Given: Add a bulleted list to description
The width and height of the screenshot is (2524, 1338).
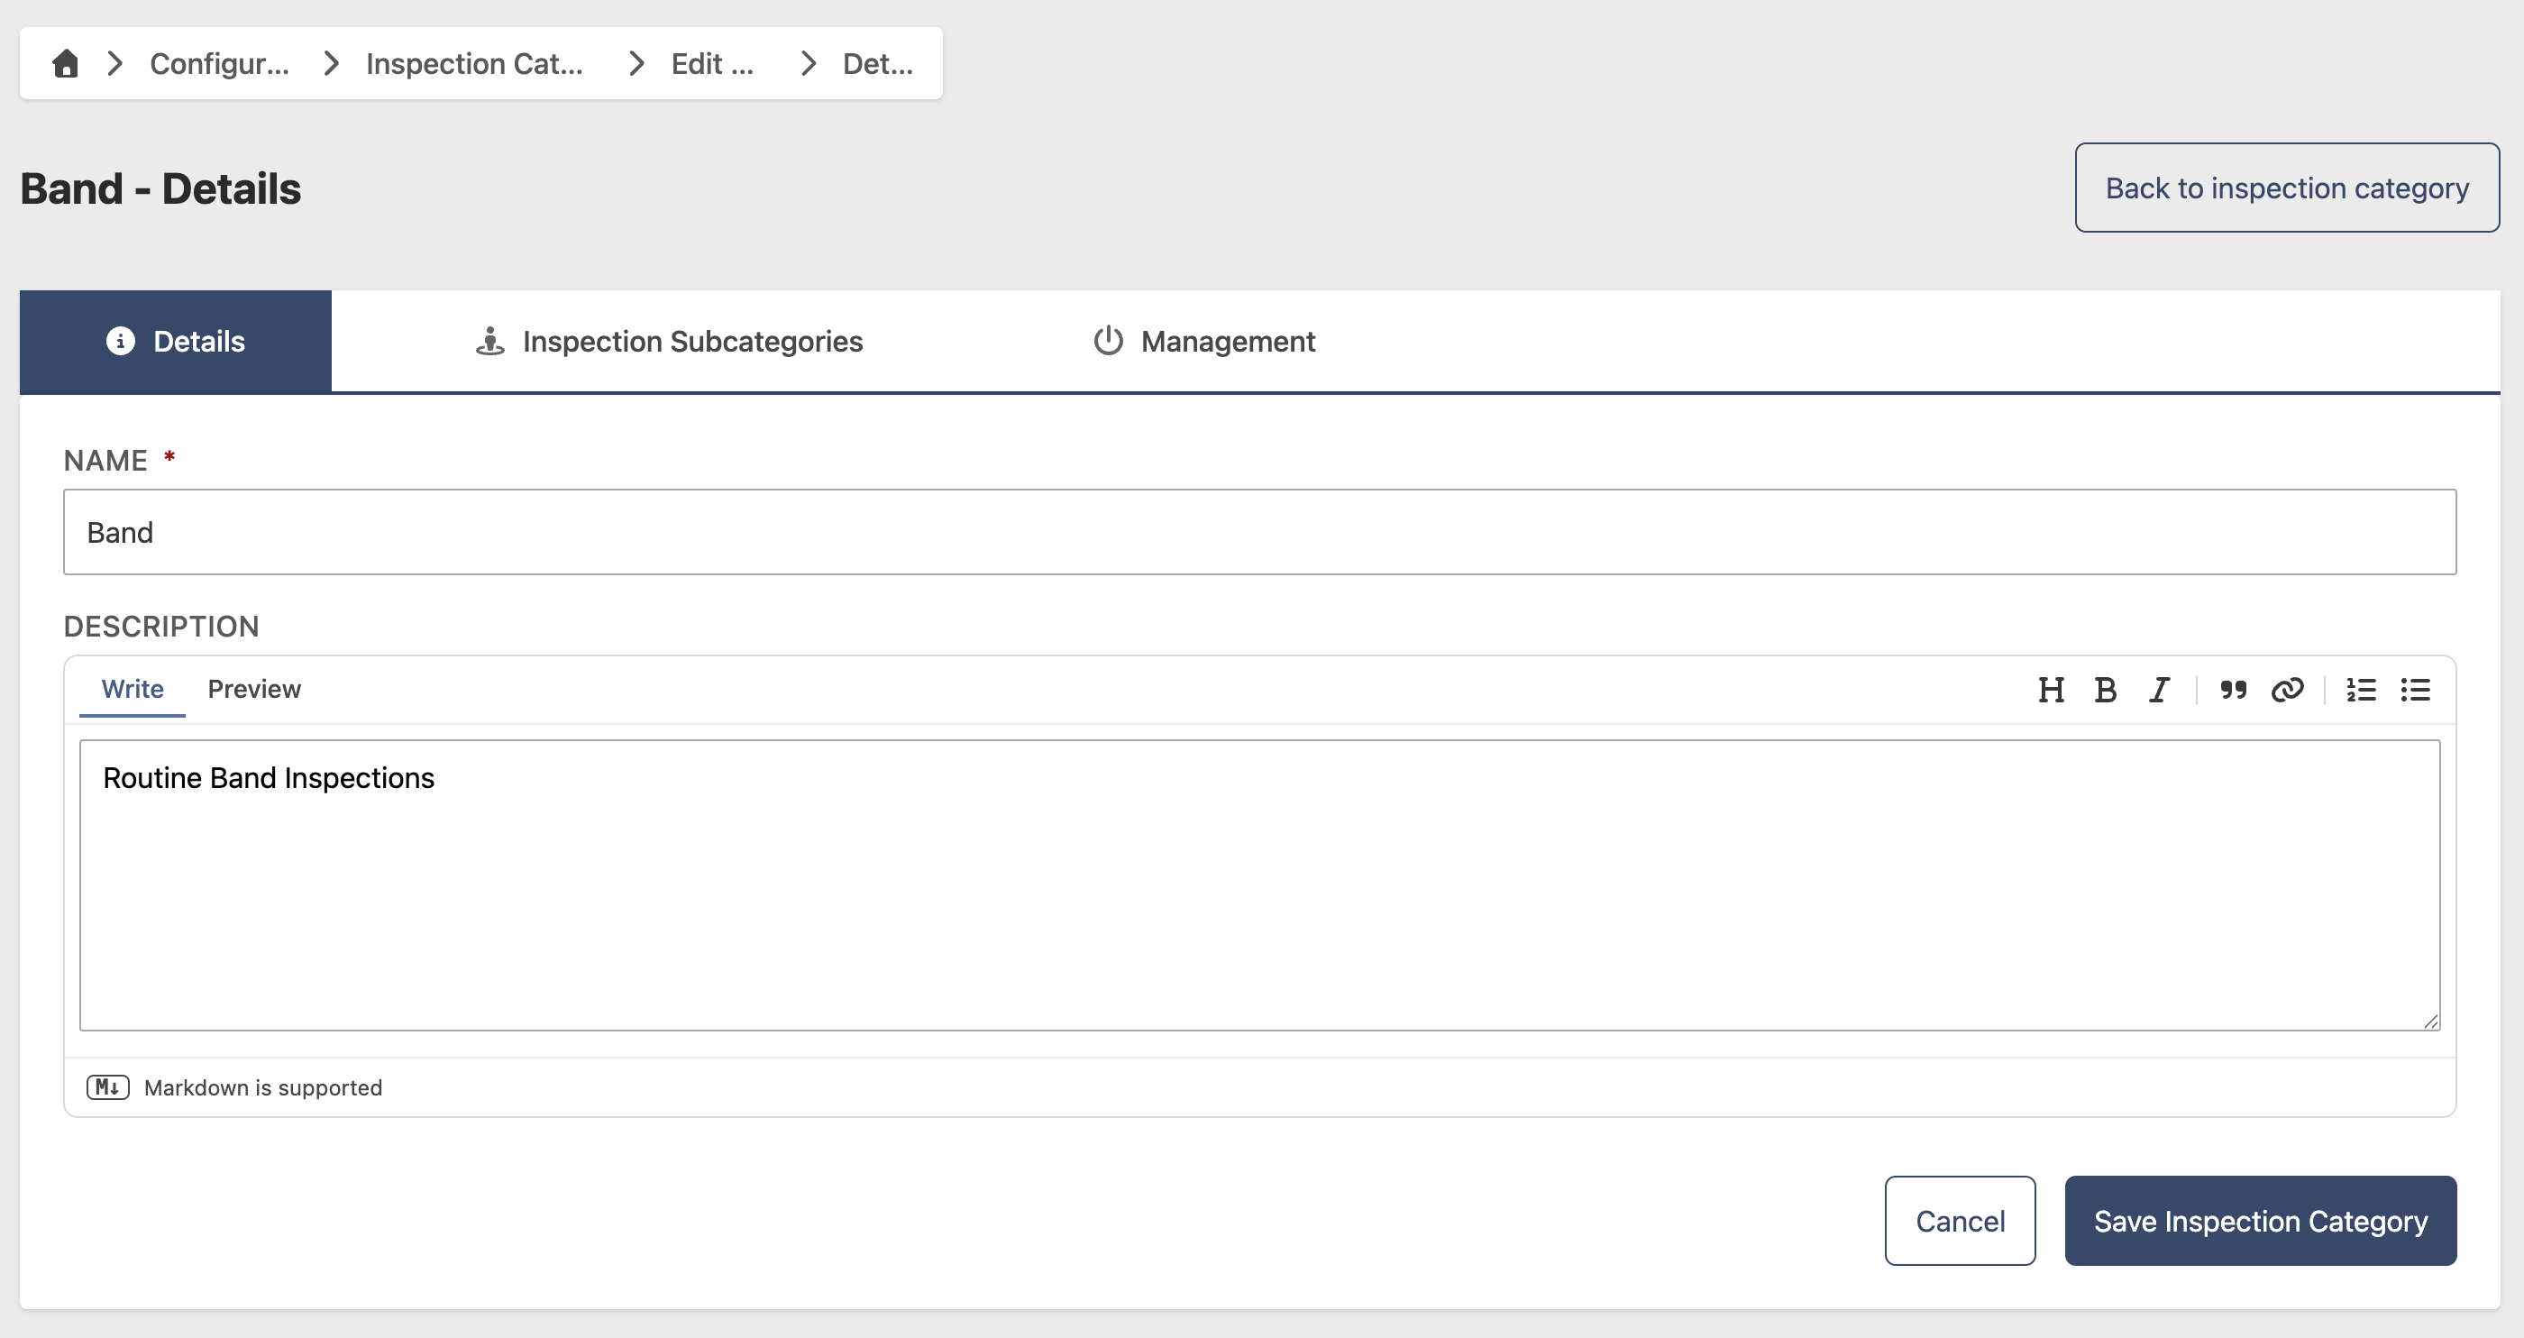Looking at the screenshot, I should pos(2415,690).
